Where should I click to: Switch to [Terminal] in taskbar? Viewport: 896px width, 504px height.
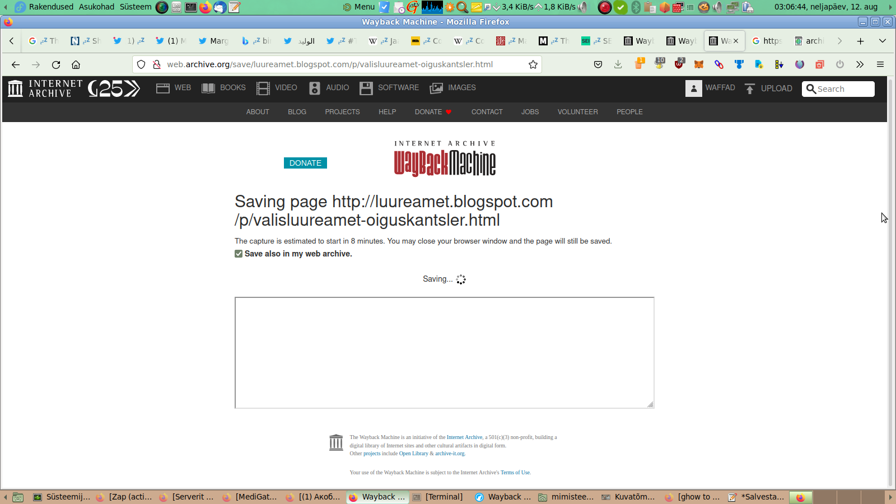438,497
